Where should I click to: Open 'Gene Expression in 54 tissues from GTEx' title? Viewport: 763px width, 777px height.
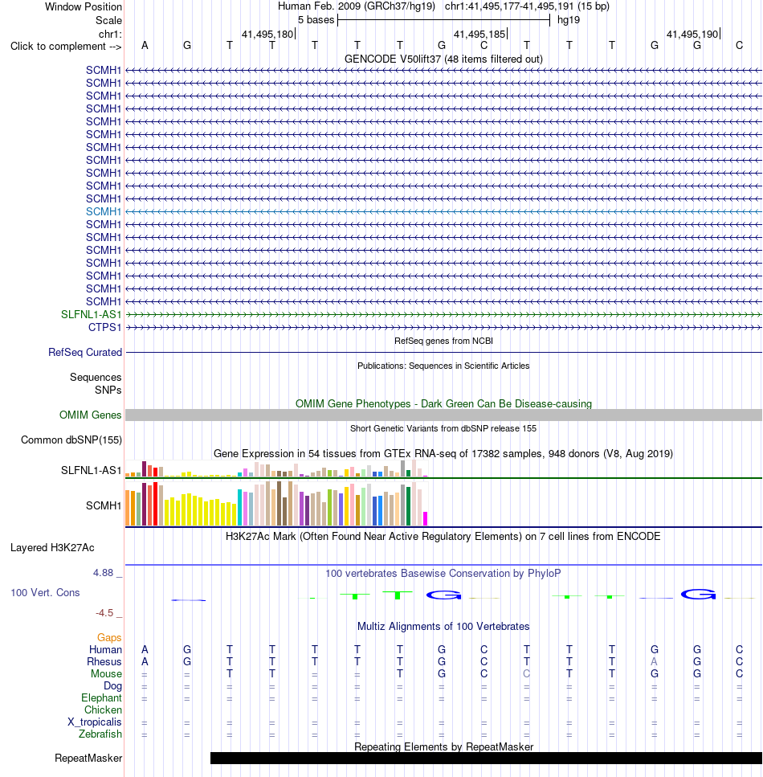click(443, 453)
